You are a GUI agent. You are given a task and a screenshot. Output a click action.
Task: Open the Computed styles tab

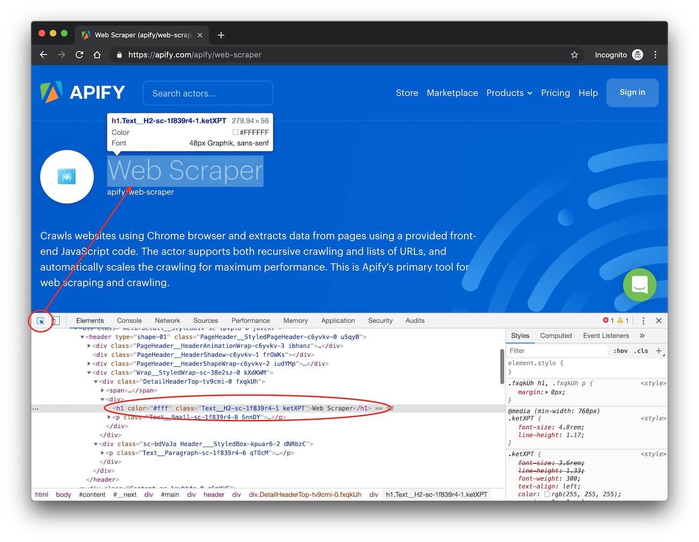pyautogui.click(x=556, y=336)
